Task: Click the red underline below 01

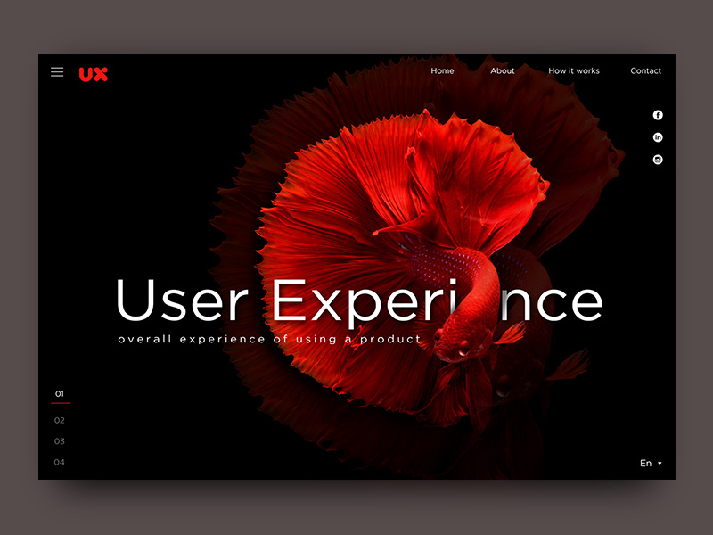Action: tap(60, 401)
